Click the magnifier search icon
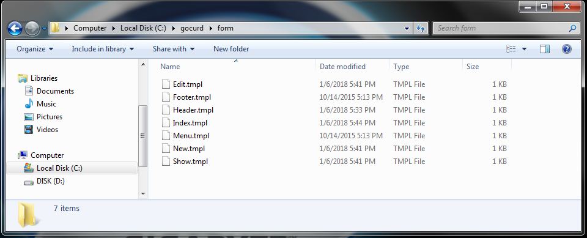The width and height of the screenshot is (587, 238). coord(573,28)
